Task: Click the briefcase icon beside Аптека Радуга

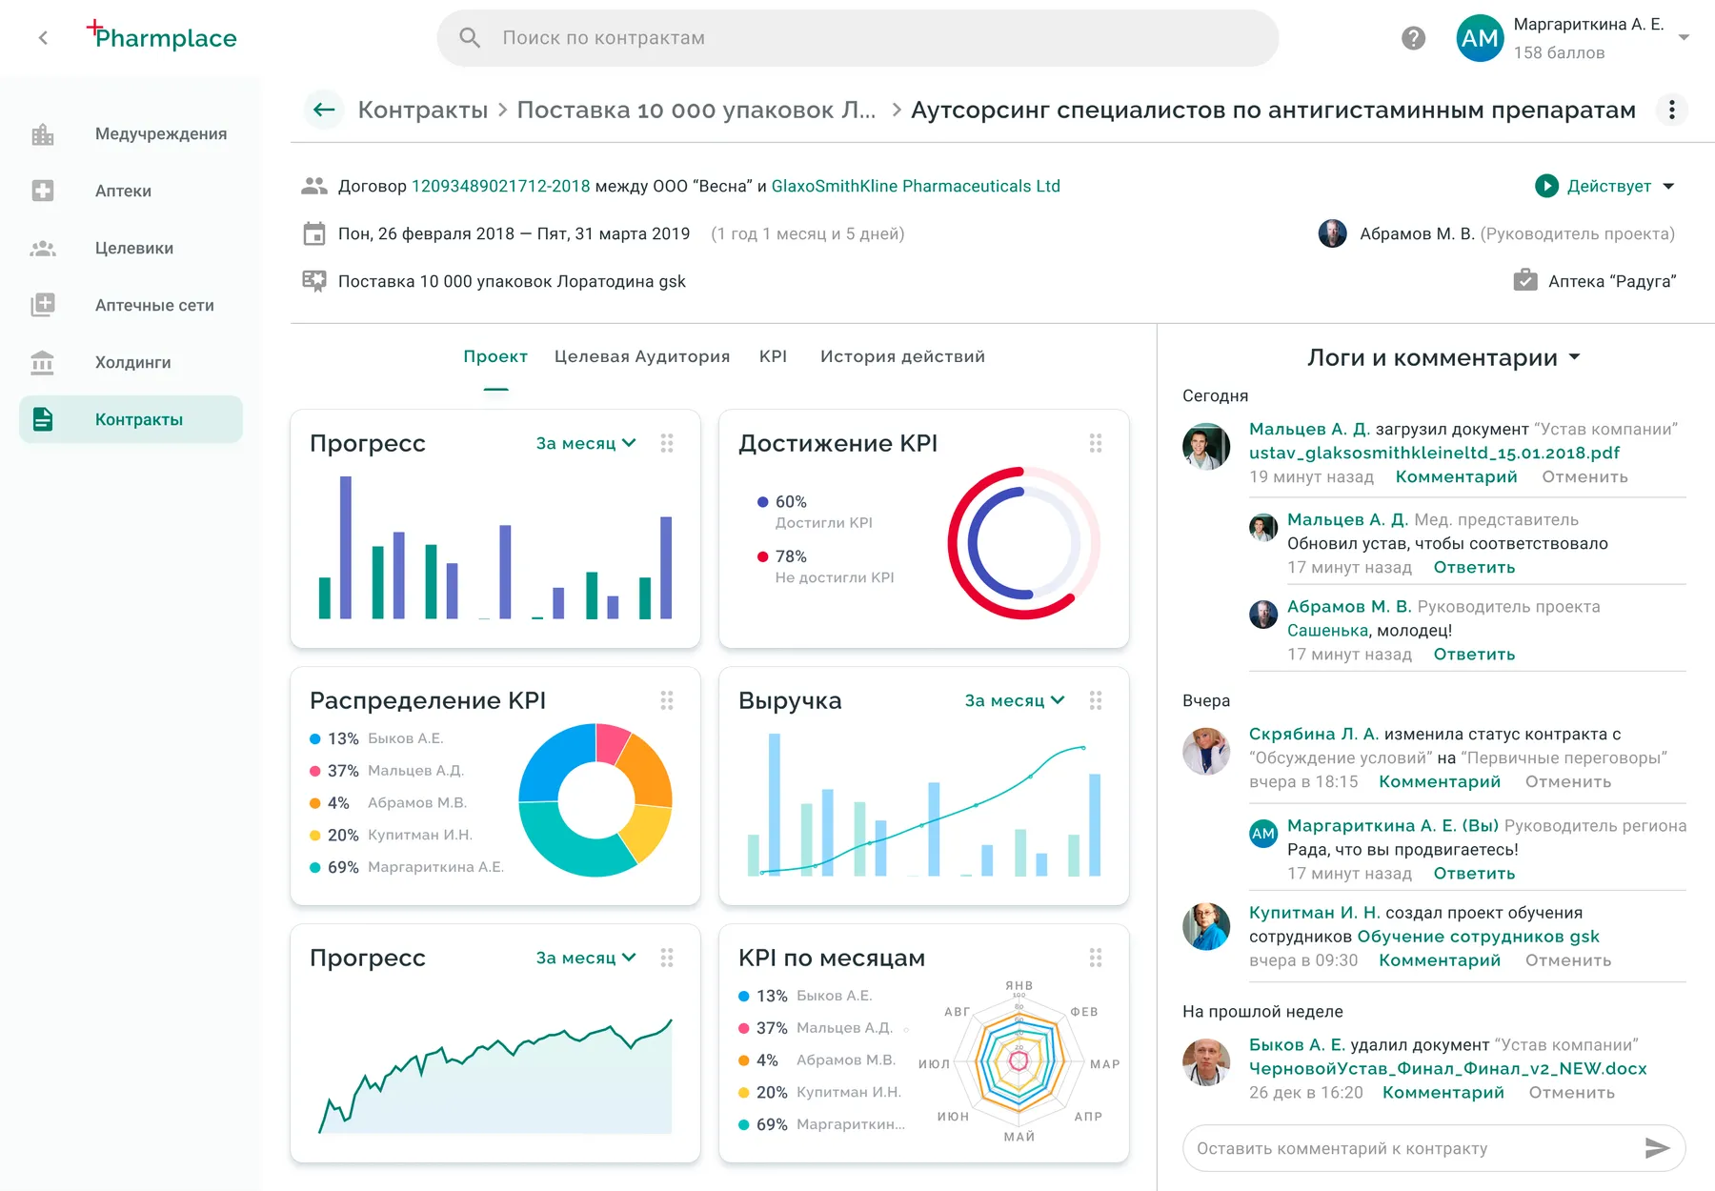Action: (1525, 280)
